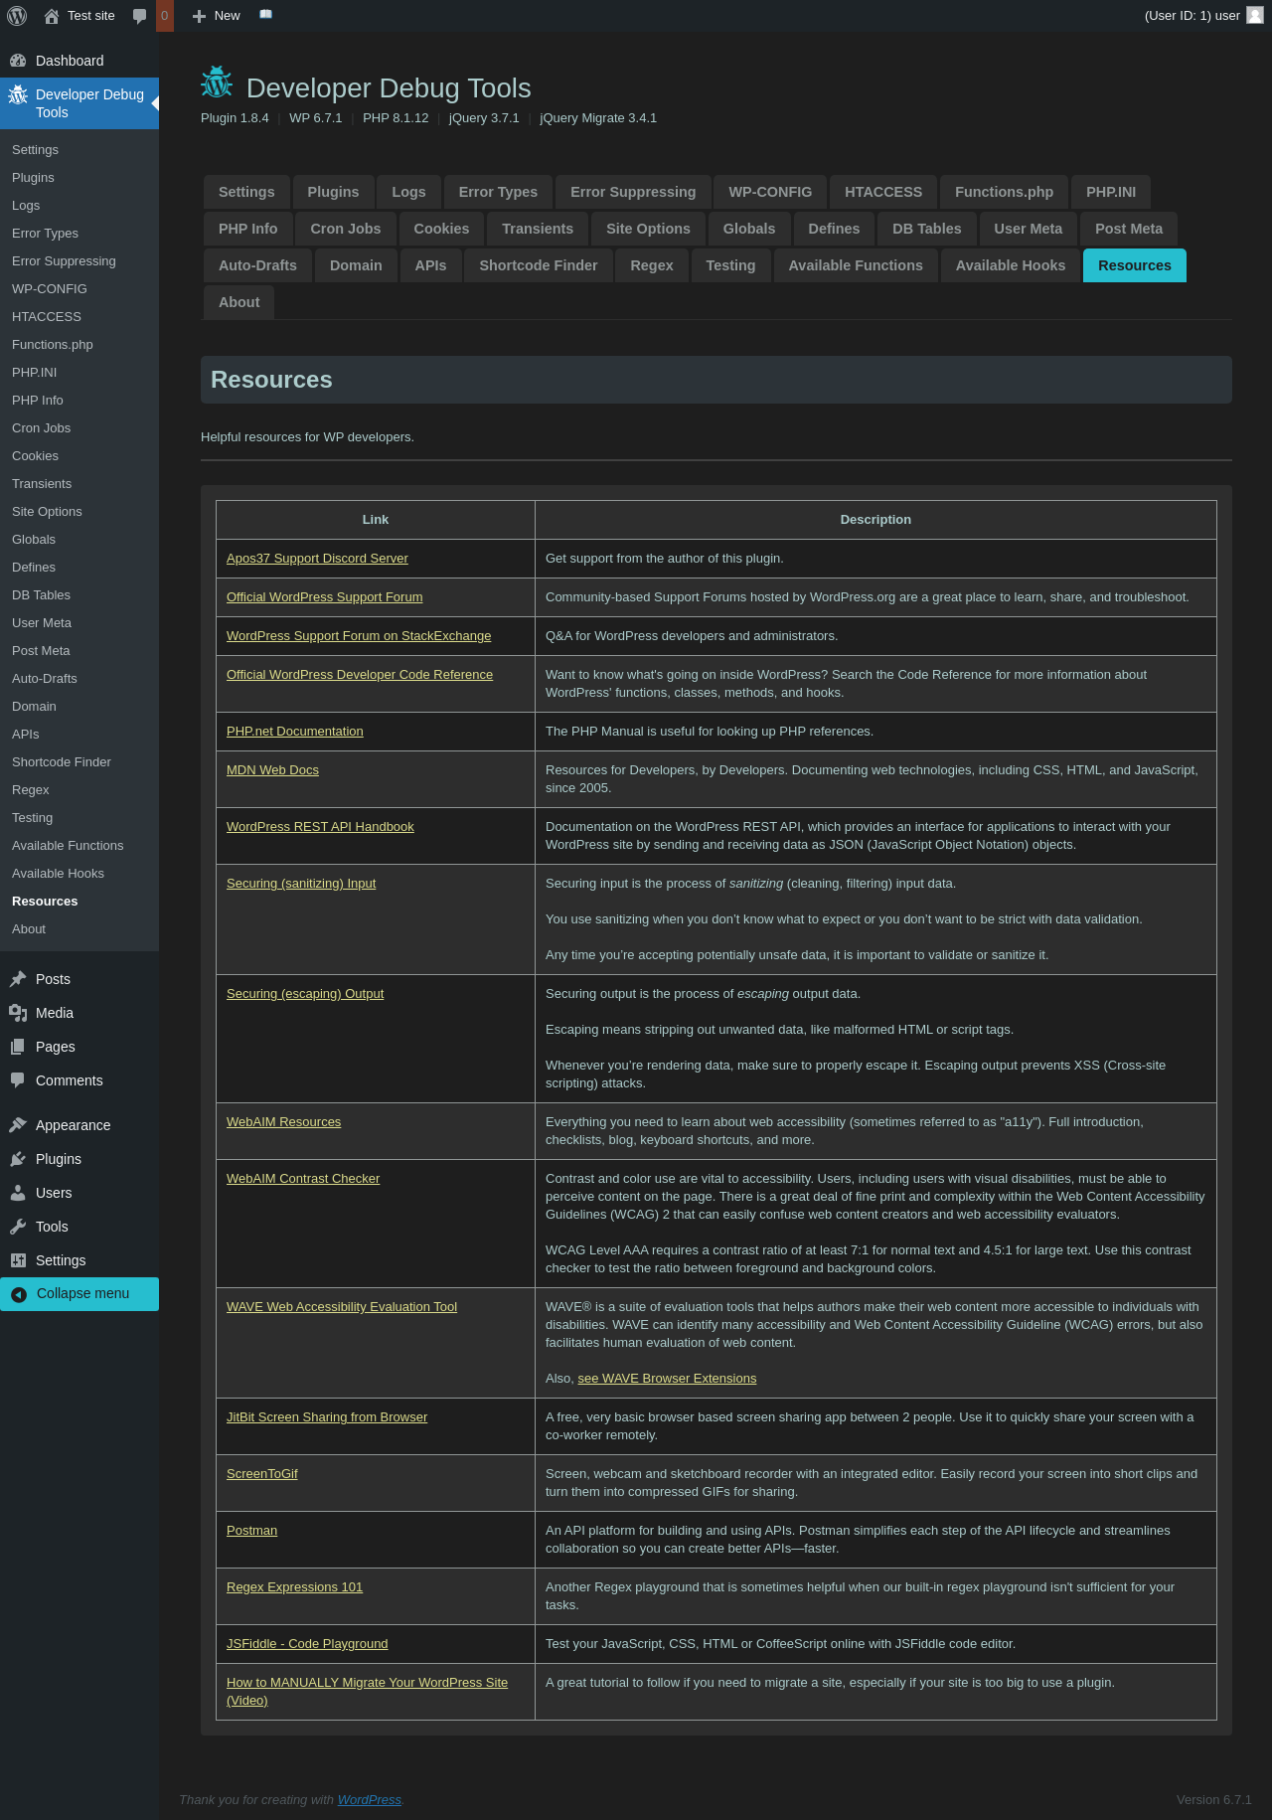Screen dimensions: 1272x1820
Task: Open the Available Hooks tab
Action: 1011,265
